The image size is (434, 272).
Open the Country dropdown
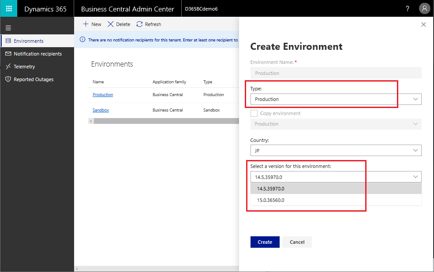click(336, 151)
